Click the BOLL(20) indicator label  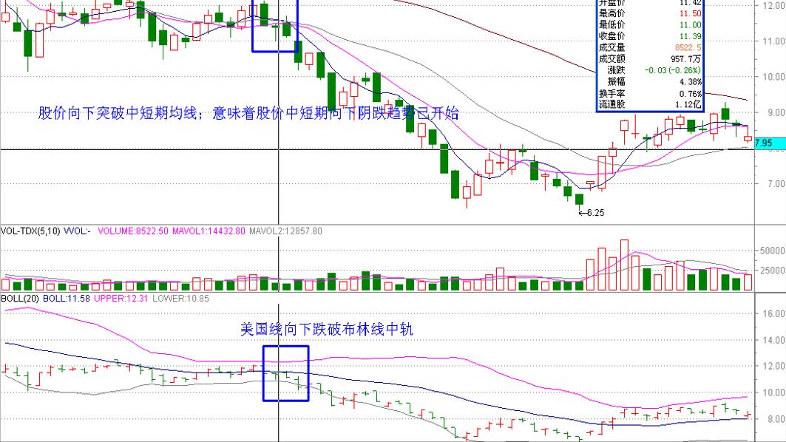[20, 298]
